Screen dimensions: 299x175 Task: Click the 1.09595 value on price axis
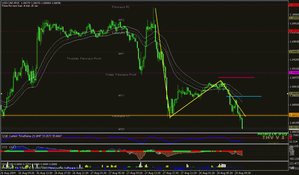point(294,42)
